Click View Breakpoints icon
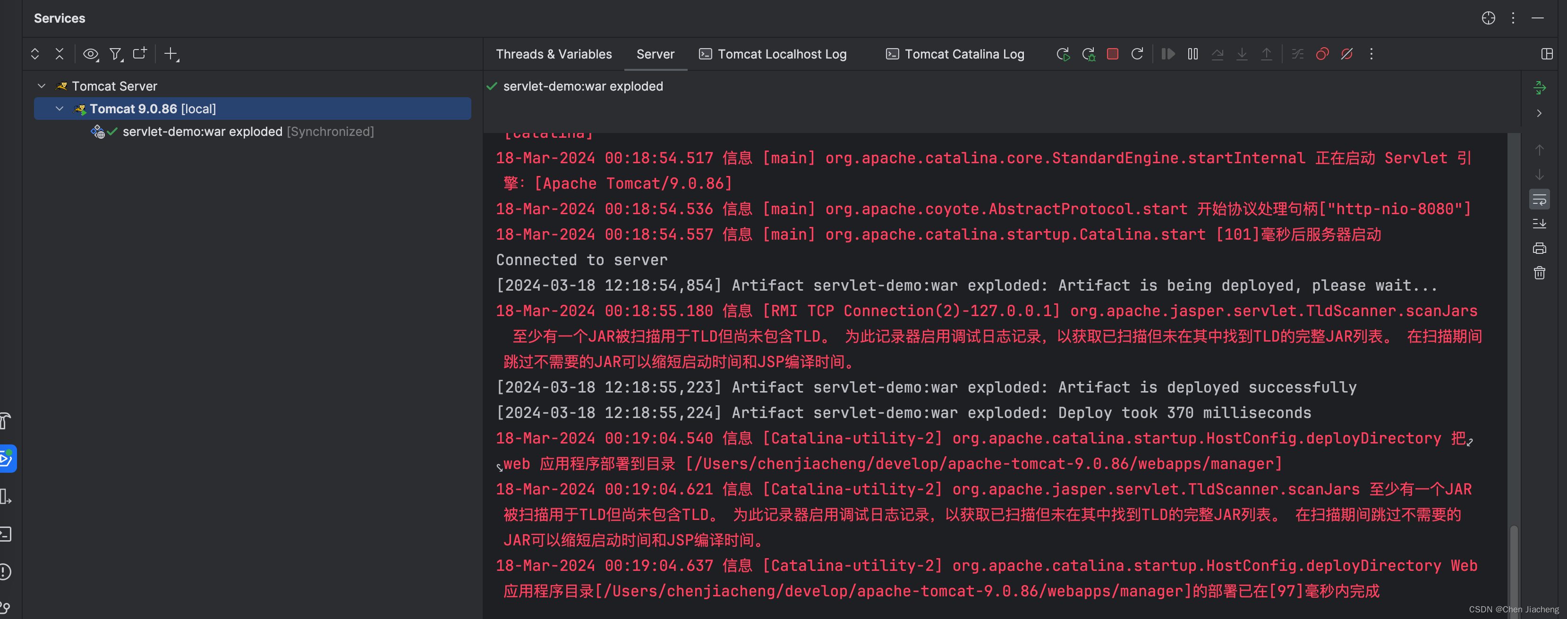Viewport: 1567px width, 619px height. (x=1322, y=54)
